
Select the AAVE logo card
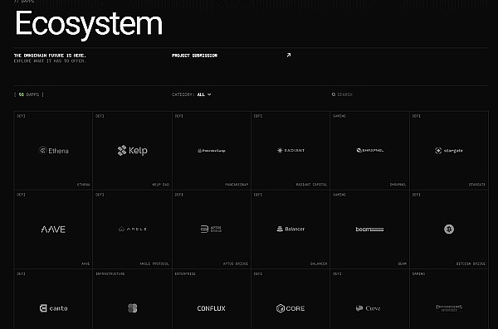tap(53, 230)
